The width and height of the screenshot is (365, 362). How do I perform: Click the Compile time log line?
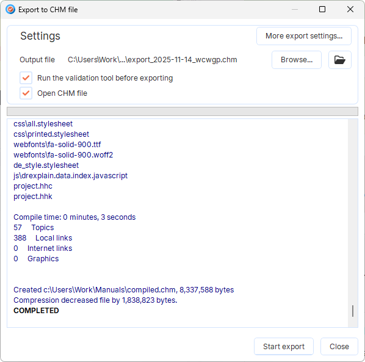point(74,217)
